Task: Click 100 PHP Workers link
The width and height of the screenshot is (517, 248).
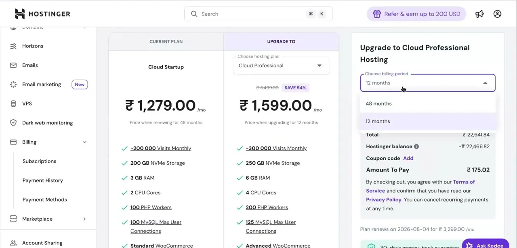Action: click(x=151, y=207)
